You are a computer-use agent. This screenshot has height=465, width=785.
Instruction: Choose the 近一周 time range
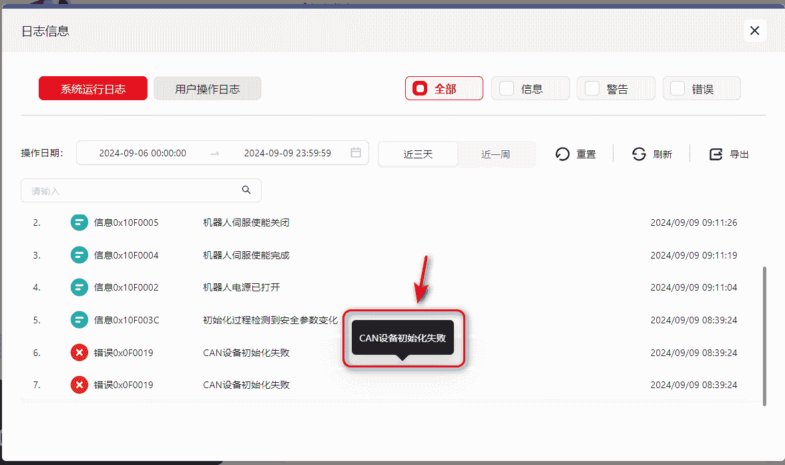[495, 154]
